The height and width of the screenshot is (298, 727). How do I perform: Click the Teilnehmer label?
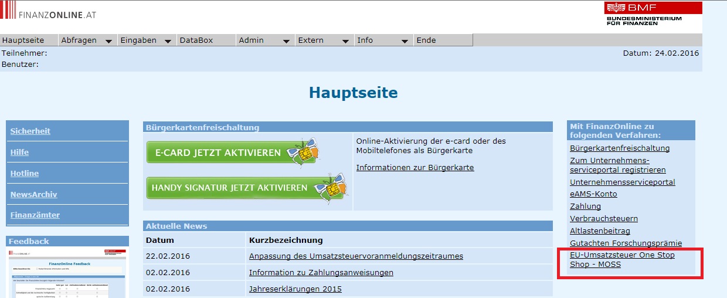[25, 53]
